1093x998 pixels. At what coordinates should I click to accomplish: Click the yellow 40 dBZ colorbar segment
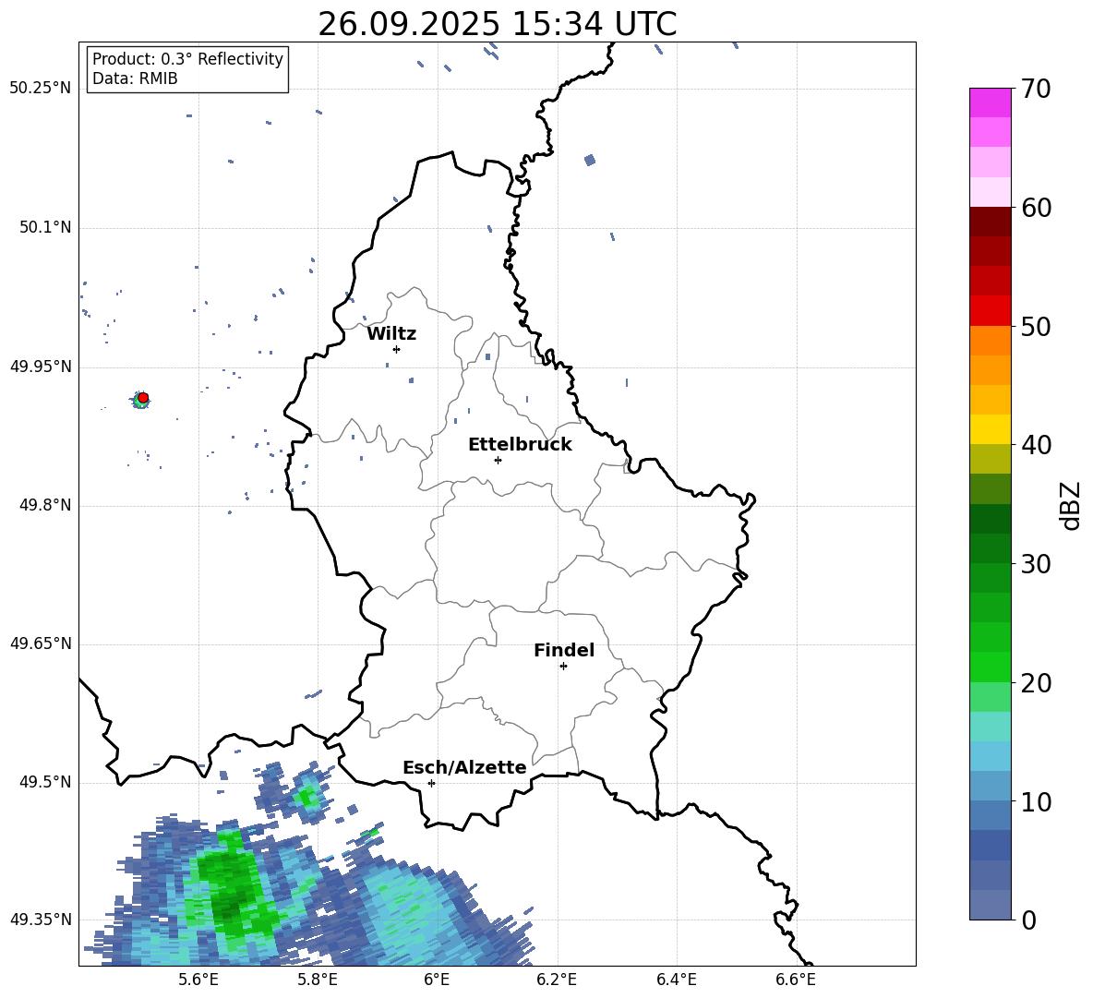990,429
